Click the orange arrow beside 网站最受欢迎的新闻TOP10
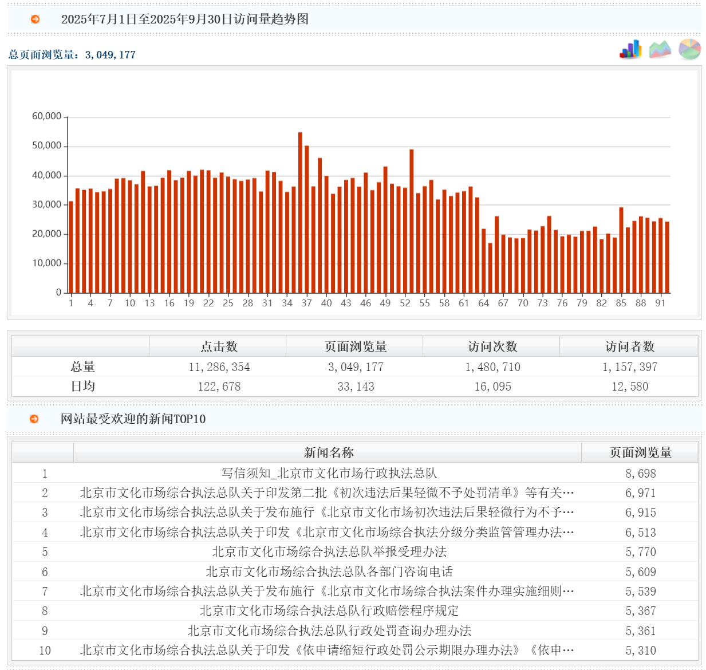The width and height of the screenshot is (706, 670). tap(35, 419)
